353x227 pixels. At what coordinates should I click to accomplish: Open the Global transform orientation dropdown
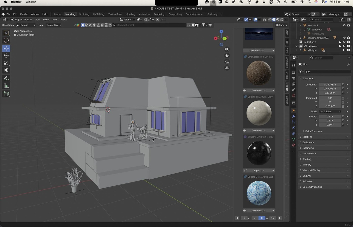pos(127,20)
